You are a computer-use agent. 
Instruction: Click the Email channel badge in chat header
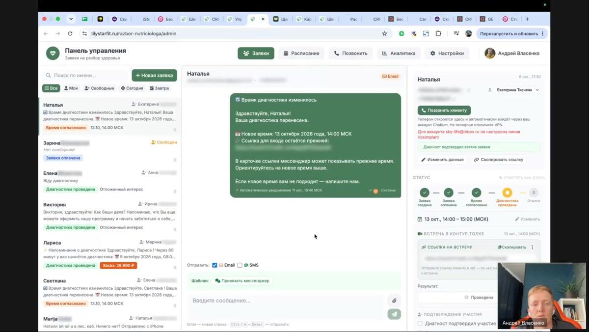(390, 77)
